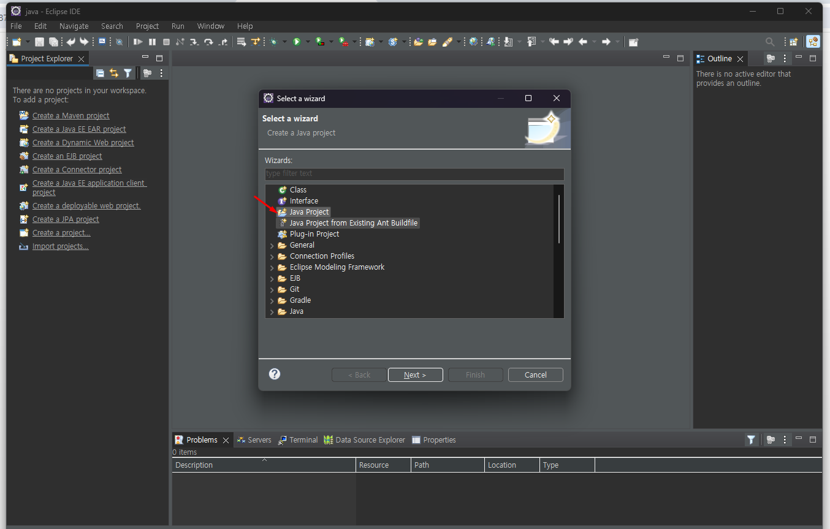This screenshot has height=529, width=830.
Task: Click the Debug bug icon
Action: tap(273, 42)
